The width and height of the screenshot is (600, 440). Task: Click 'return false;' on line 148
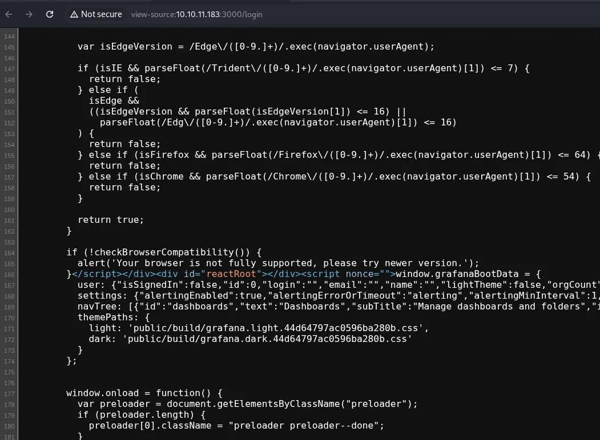point(125,79)
